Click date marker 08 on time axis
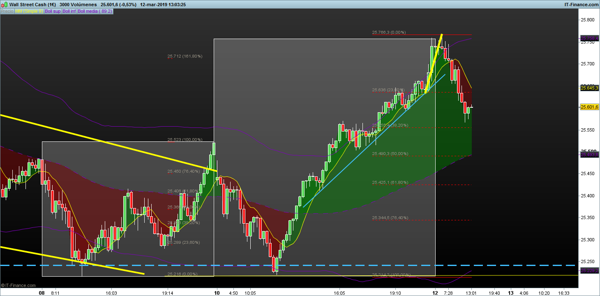 click(42, 293)
